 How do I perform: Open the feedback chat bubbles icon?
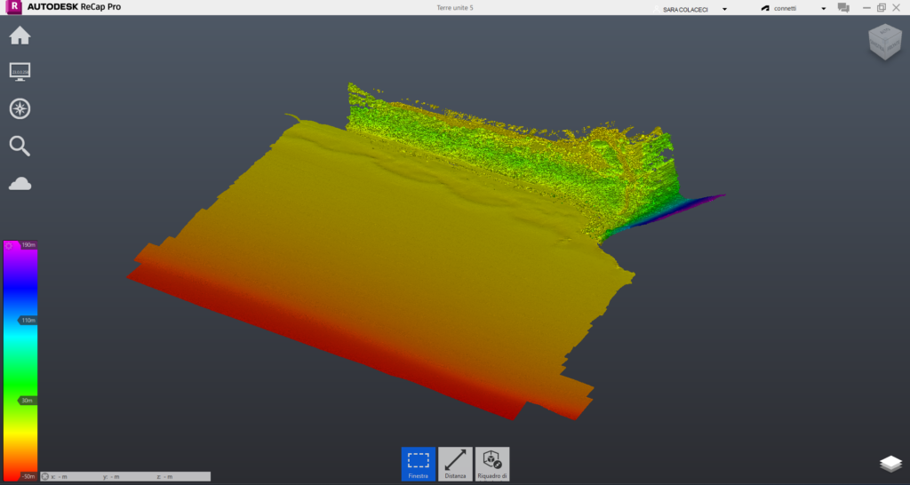843,8
